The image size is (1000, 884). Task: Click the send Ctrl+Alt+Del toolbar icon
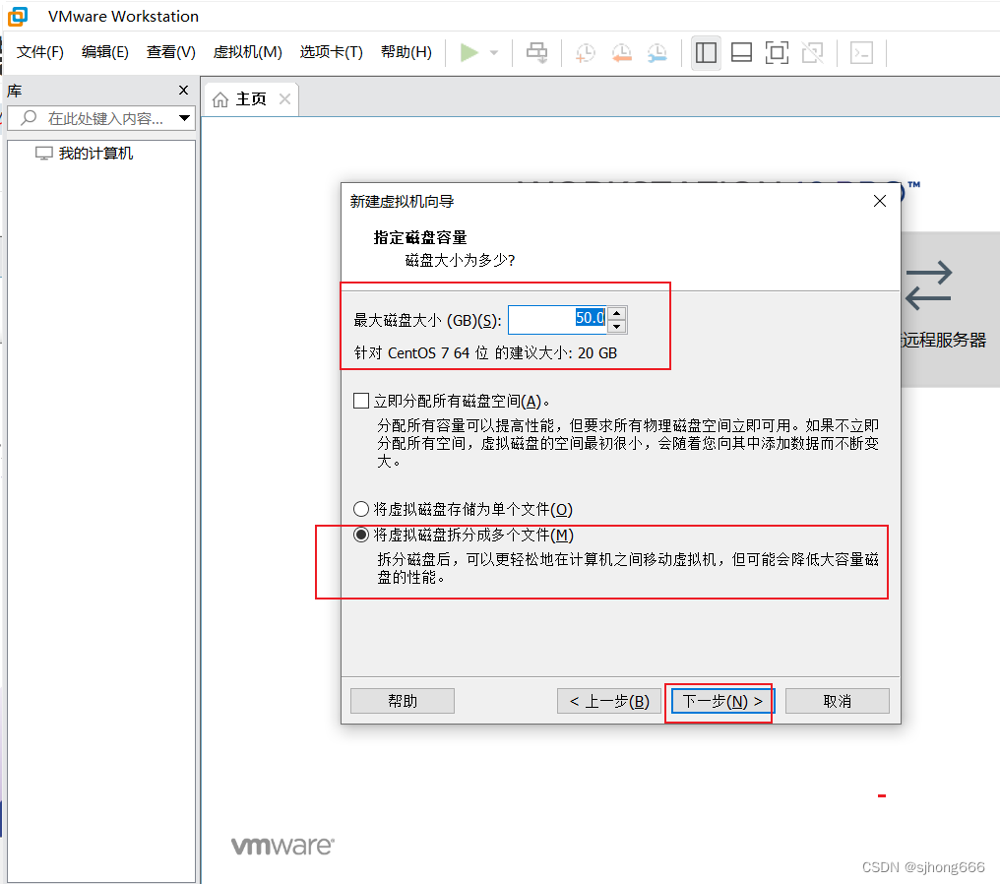click(x=537, y=52)
